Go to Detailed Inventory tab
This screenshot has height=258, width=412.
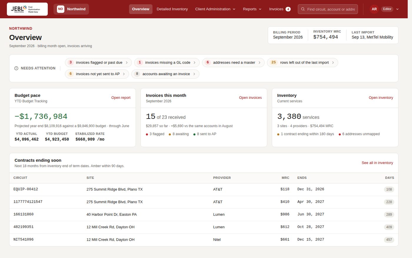tap(172, 9)
